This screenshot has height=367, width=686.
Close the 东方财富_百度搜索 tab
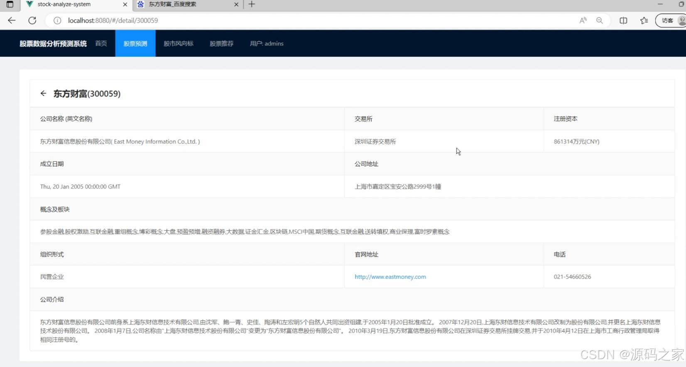236,4
